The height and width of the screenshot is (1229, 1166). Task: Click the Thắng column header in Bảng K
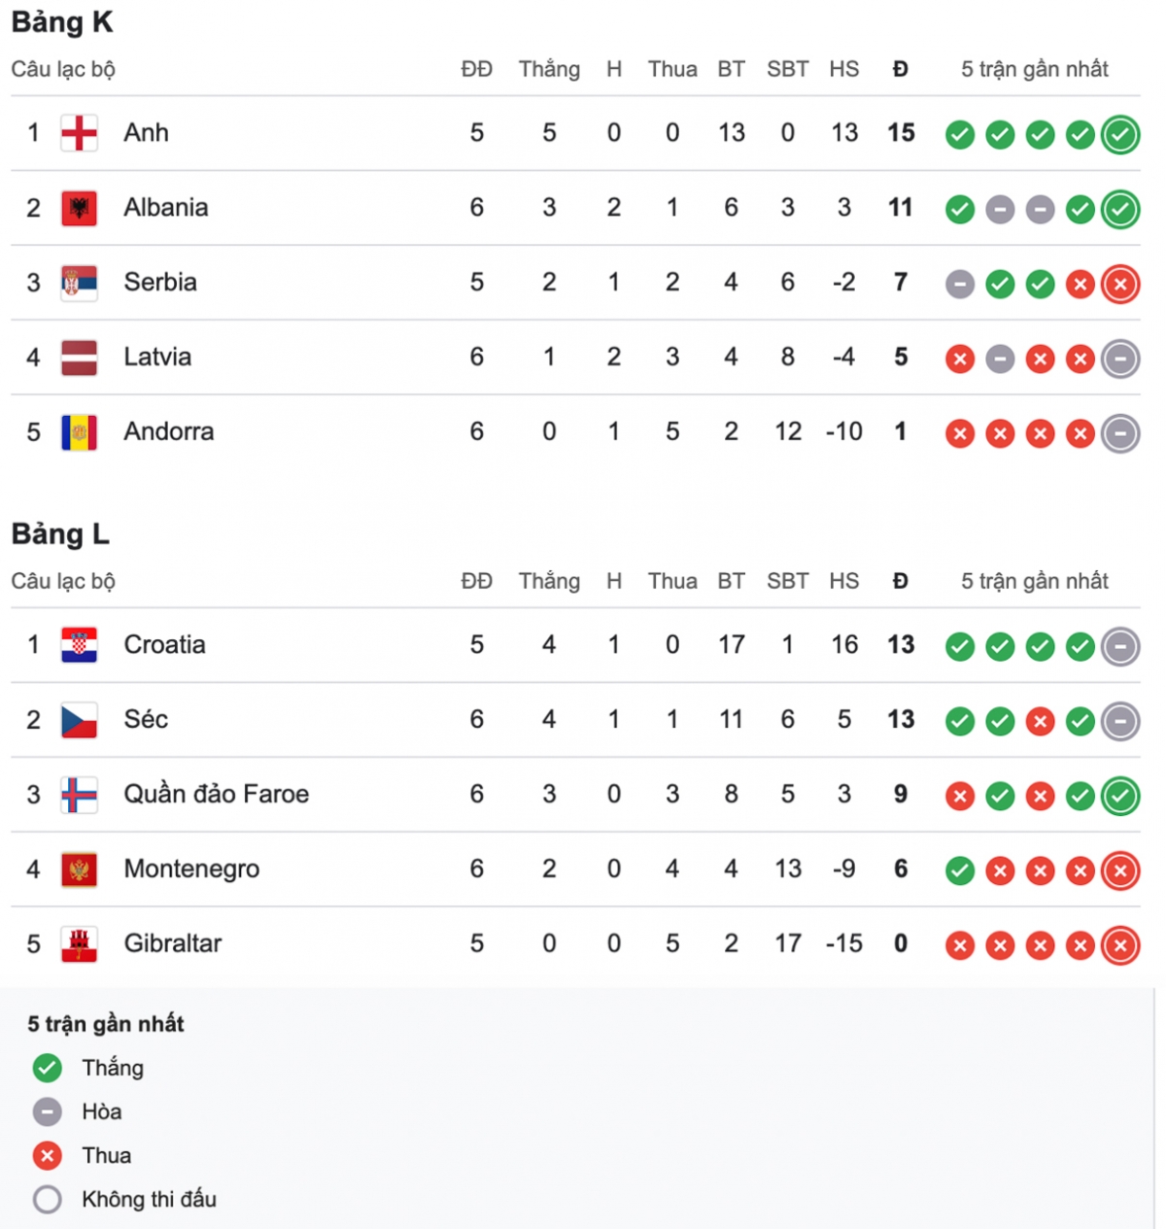coord(549,69)
